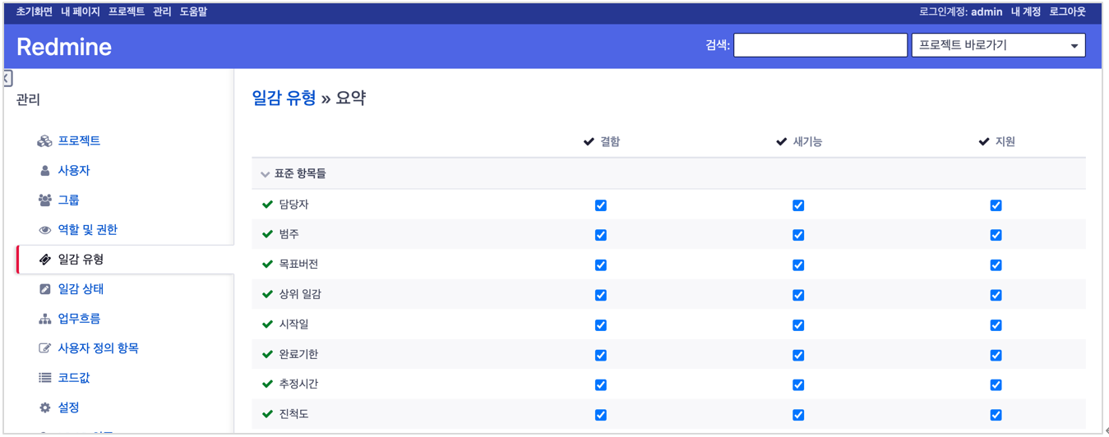Click green check icon on 상위 일감 row
The width and height of the screenshot is (1109, 437).
pos(267,294)
